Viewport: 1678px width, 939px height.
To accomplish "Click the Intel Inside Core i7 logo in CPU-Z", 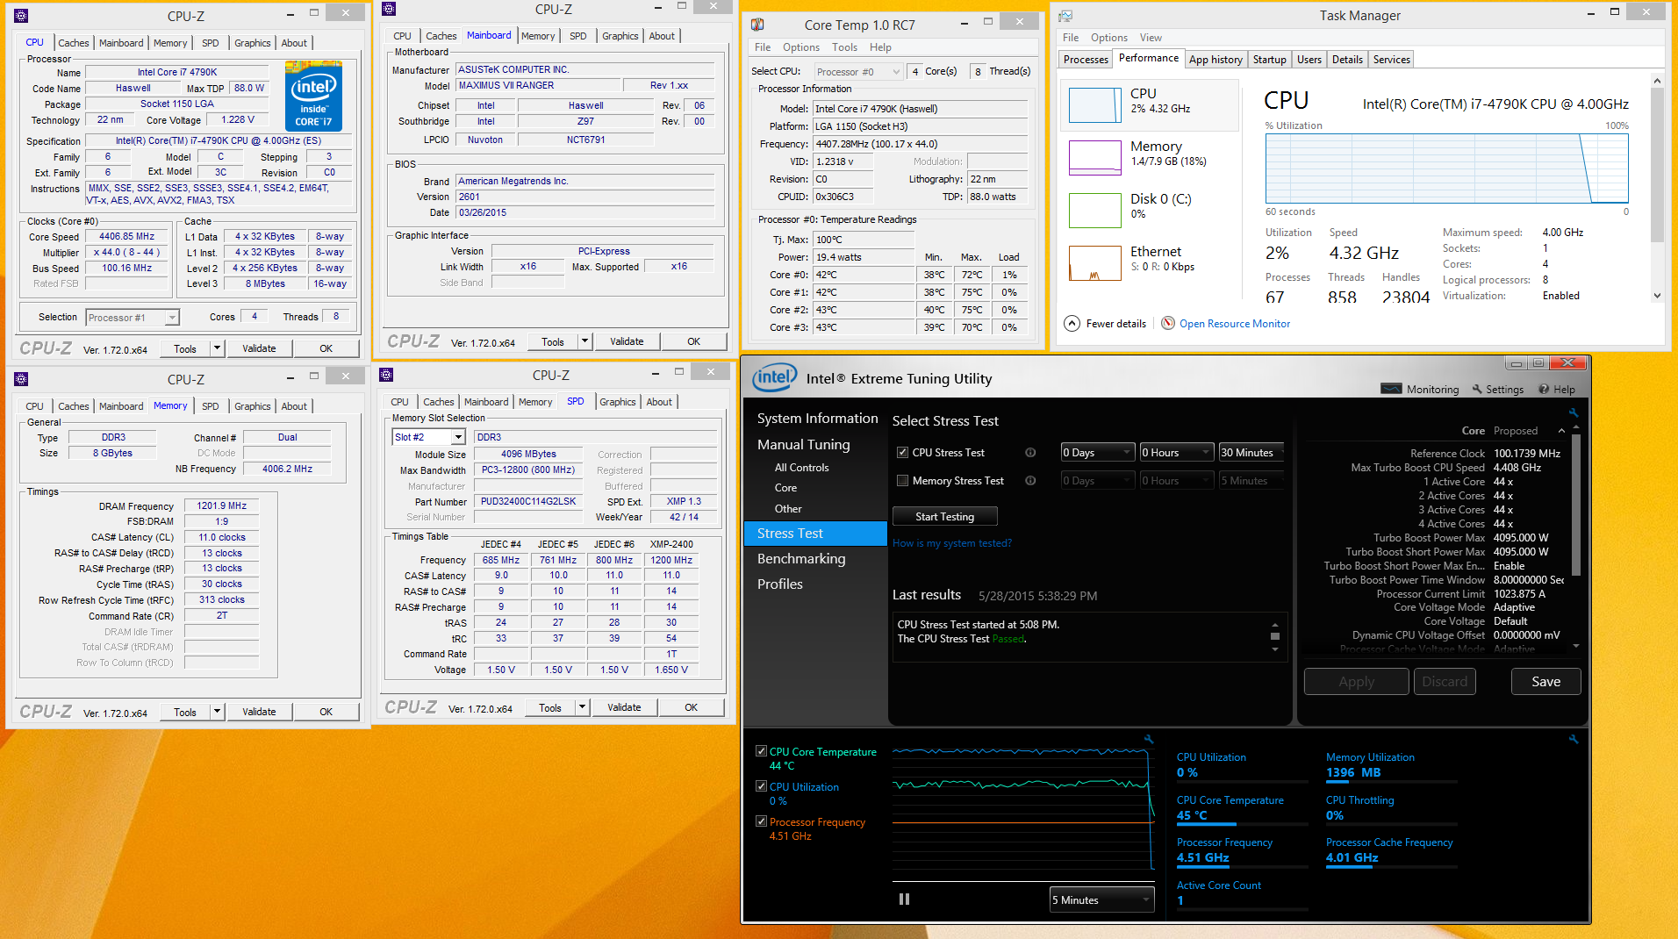I will pos(313,97).
